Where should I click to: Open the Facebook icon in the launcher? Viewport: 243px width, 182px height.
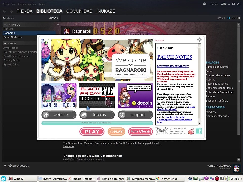tap(199, 131)
